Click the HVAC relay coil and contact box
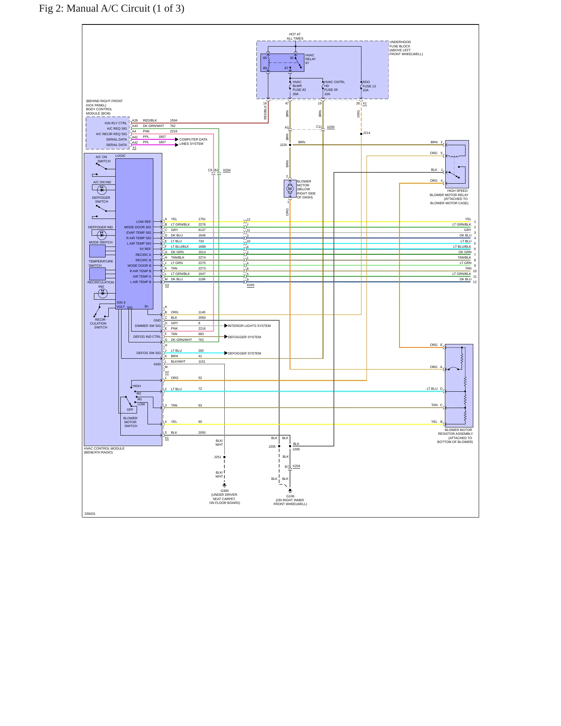Image resolution: width=561 pixels, height=726 pixels. click(282, 63)
